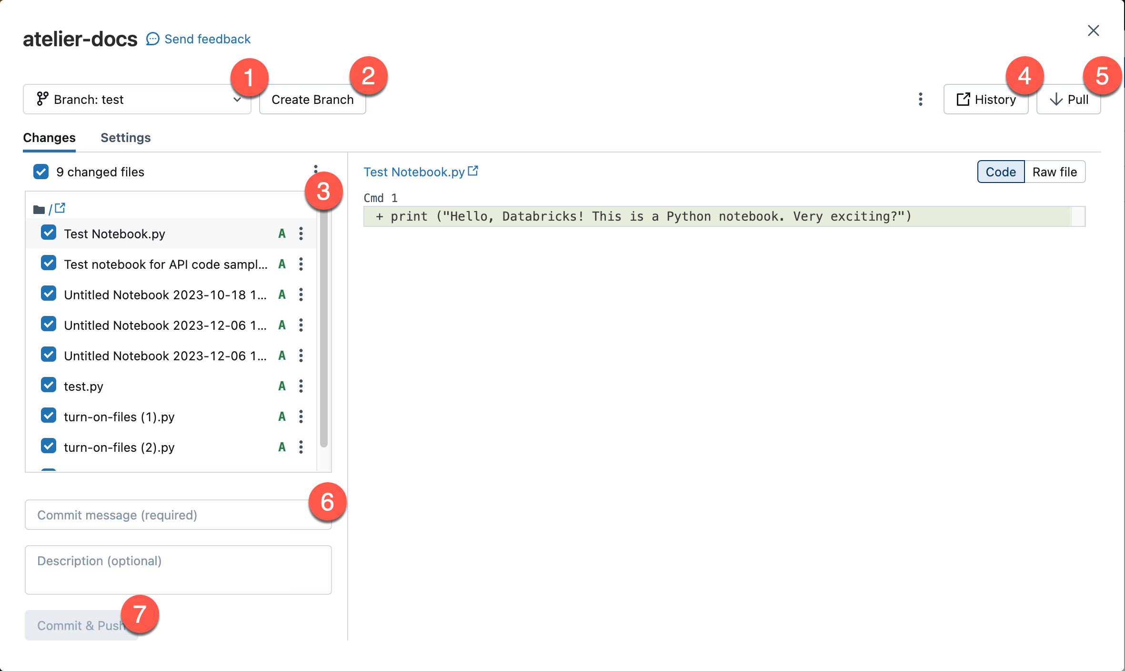
Task: Switch to the Settings tab
Action: pyautogui.click(x=125, y=137)
